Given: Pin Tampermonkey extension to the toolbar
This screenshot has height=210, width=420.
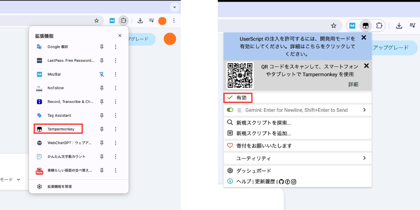Looking at the screenshot, I should click(102, 129).
